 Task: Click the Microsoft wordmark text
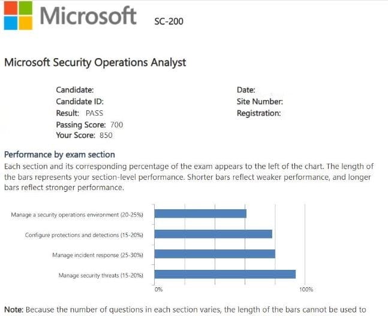[x=88, y=16]
